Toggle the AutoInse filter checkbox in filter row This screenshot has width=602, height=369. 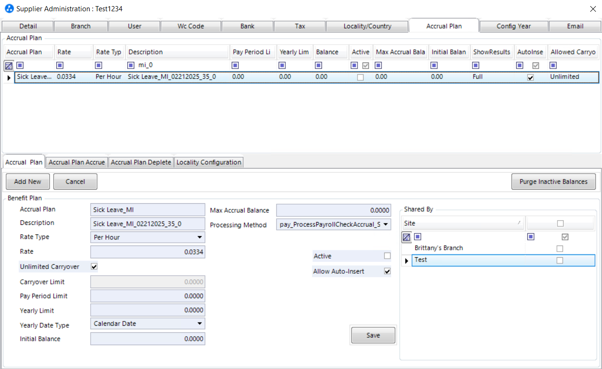click(x=535, y=65)
